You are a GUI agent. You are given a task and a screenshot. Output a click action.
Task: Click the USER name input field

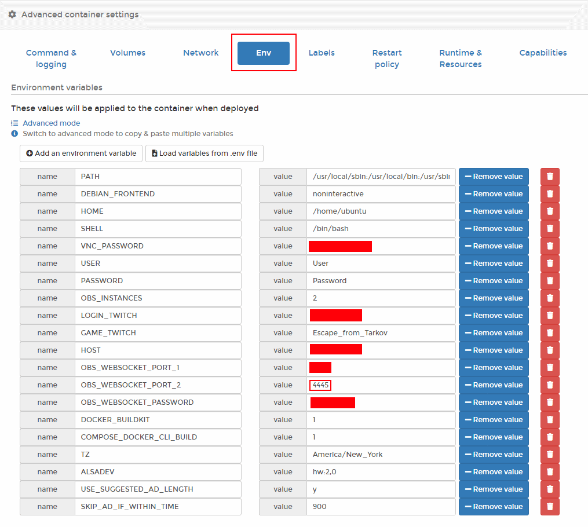158,263
